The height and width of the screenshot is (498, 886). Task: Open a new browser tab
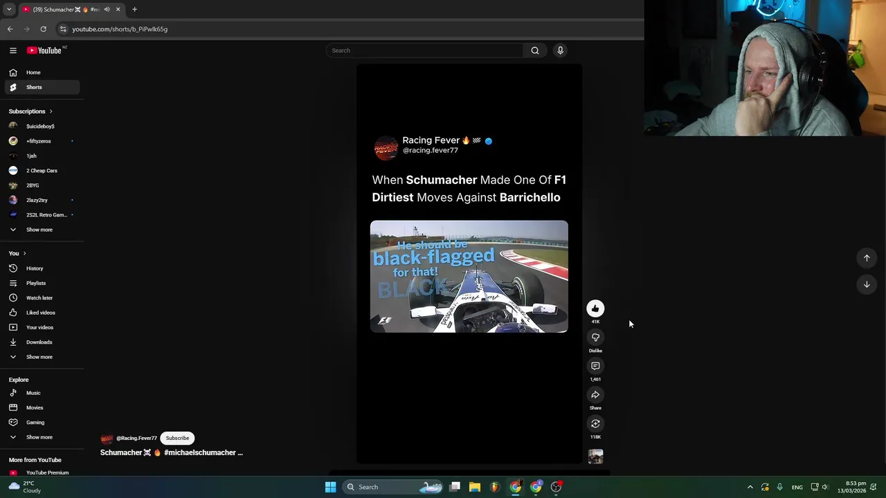tap(135, 10)
